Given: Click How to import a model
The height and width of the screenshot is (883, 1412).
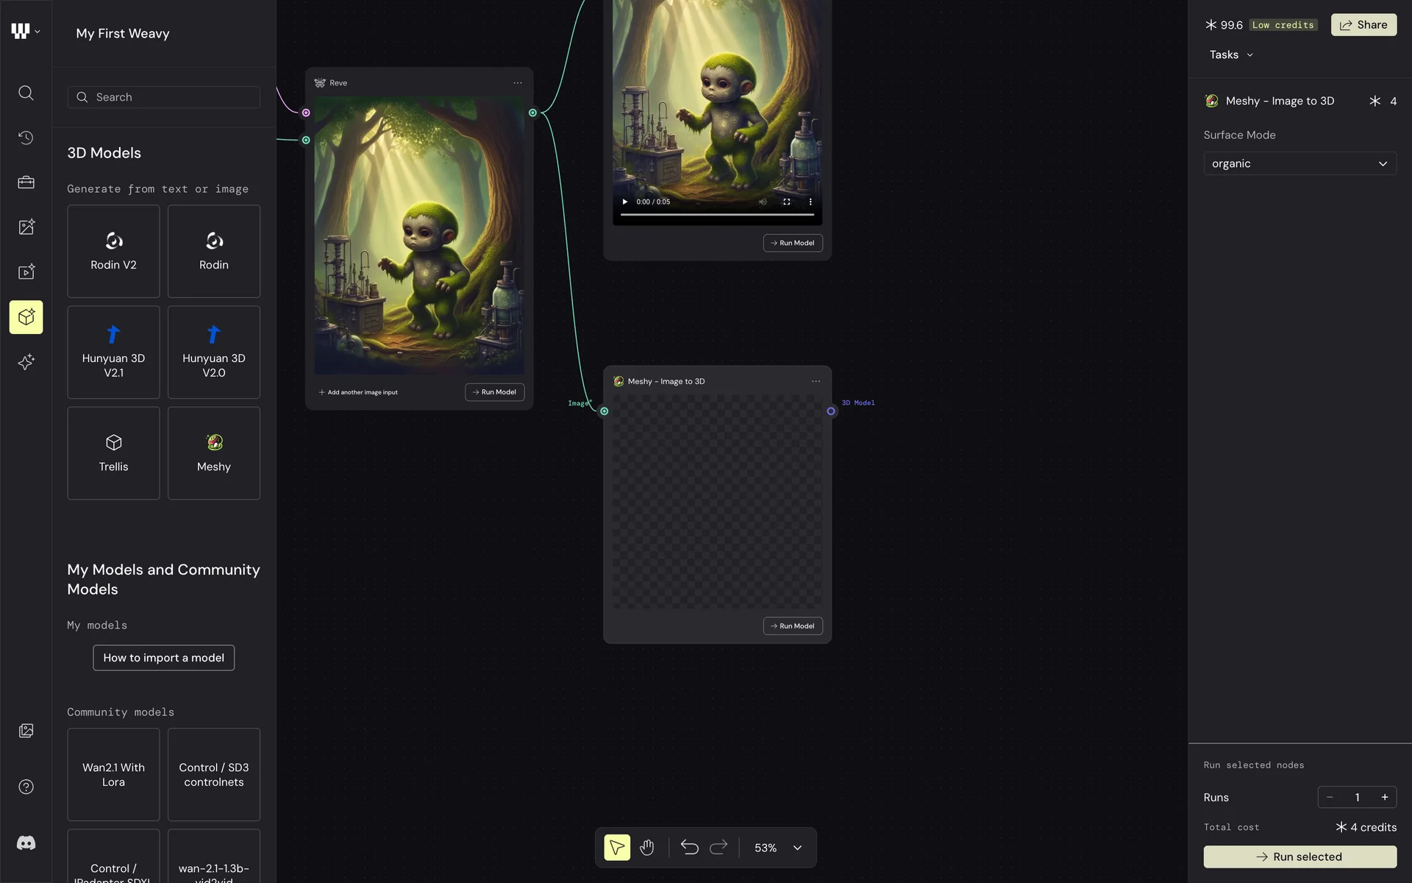Looking at the screenshot, I should pos(163,658).
